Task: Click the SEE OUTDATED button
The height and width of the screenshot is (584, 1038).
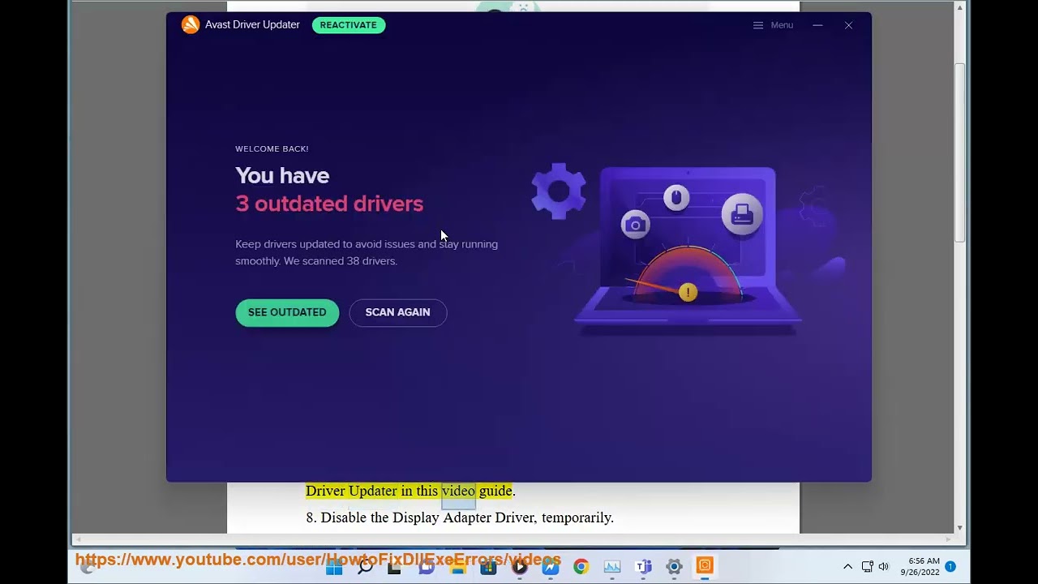Action: click(x=287, y=312)
